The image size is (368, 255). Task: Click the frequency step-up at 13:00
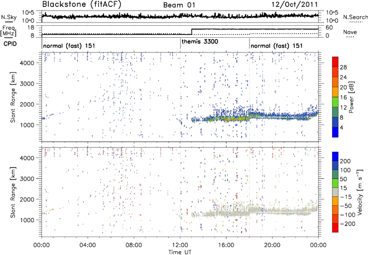pos(192,32)
